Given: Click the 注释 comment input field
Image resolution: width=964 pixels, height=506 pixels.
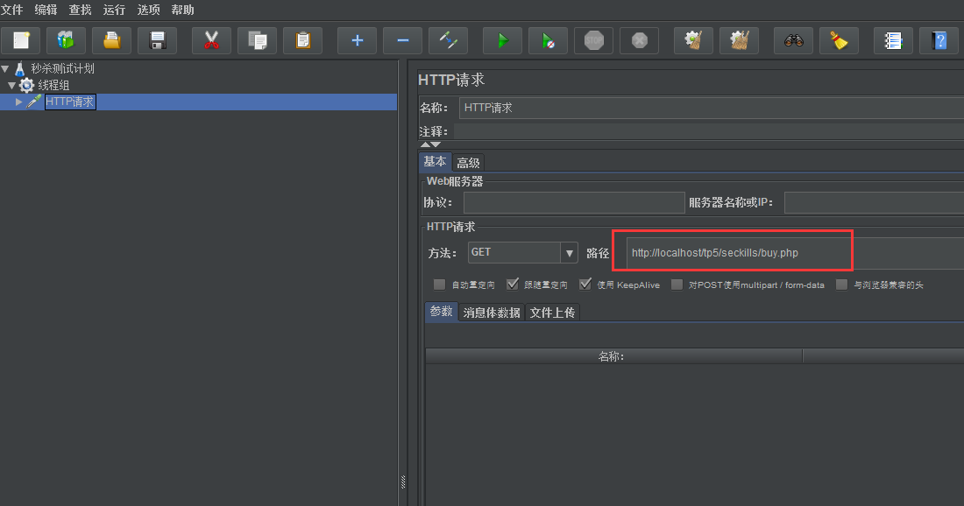Looking at the screenshot, I should point(708,131).
